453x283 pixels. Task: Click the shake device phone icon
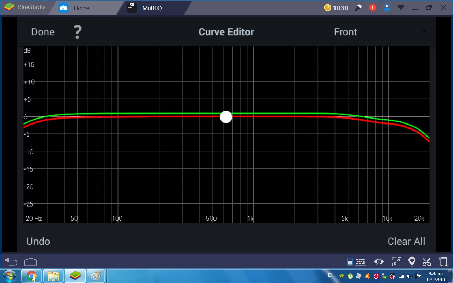pos(443,262)
